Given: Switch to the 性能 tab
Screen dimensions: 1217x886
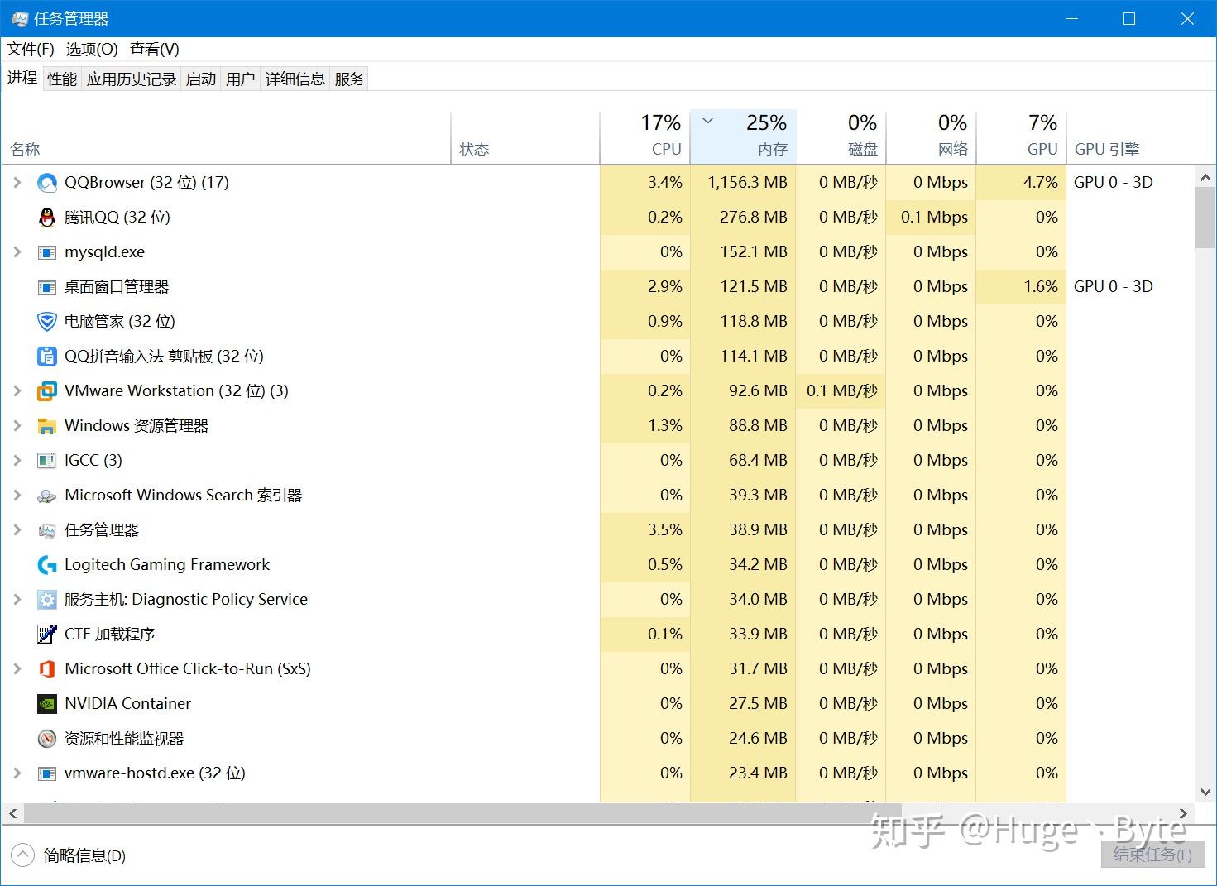Looking at the screenshot, I should coord(62,79).
